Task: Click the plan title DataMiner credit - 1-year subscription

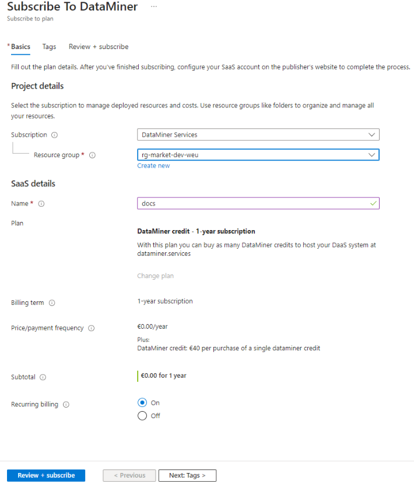Action: (197, 231)
